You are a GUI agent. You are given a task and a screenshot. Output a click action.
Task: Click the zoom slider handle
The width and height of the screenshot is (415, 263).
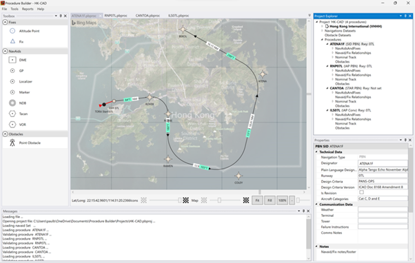(x=298, y=200)
